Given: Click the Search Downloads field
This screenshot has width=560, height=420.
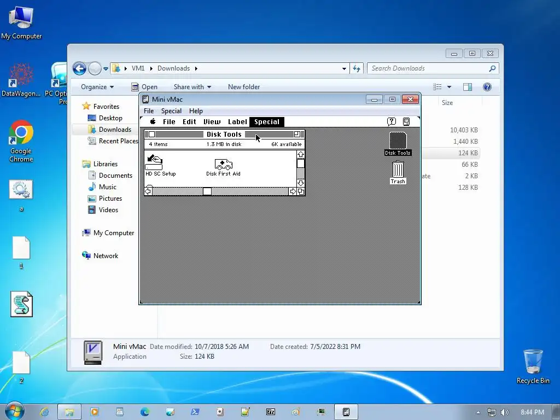Looking at the screenshot, I should pyautogui.click(x=433, y=68).
